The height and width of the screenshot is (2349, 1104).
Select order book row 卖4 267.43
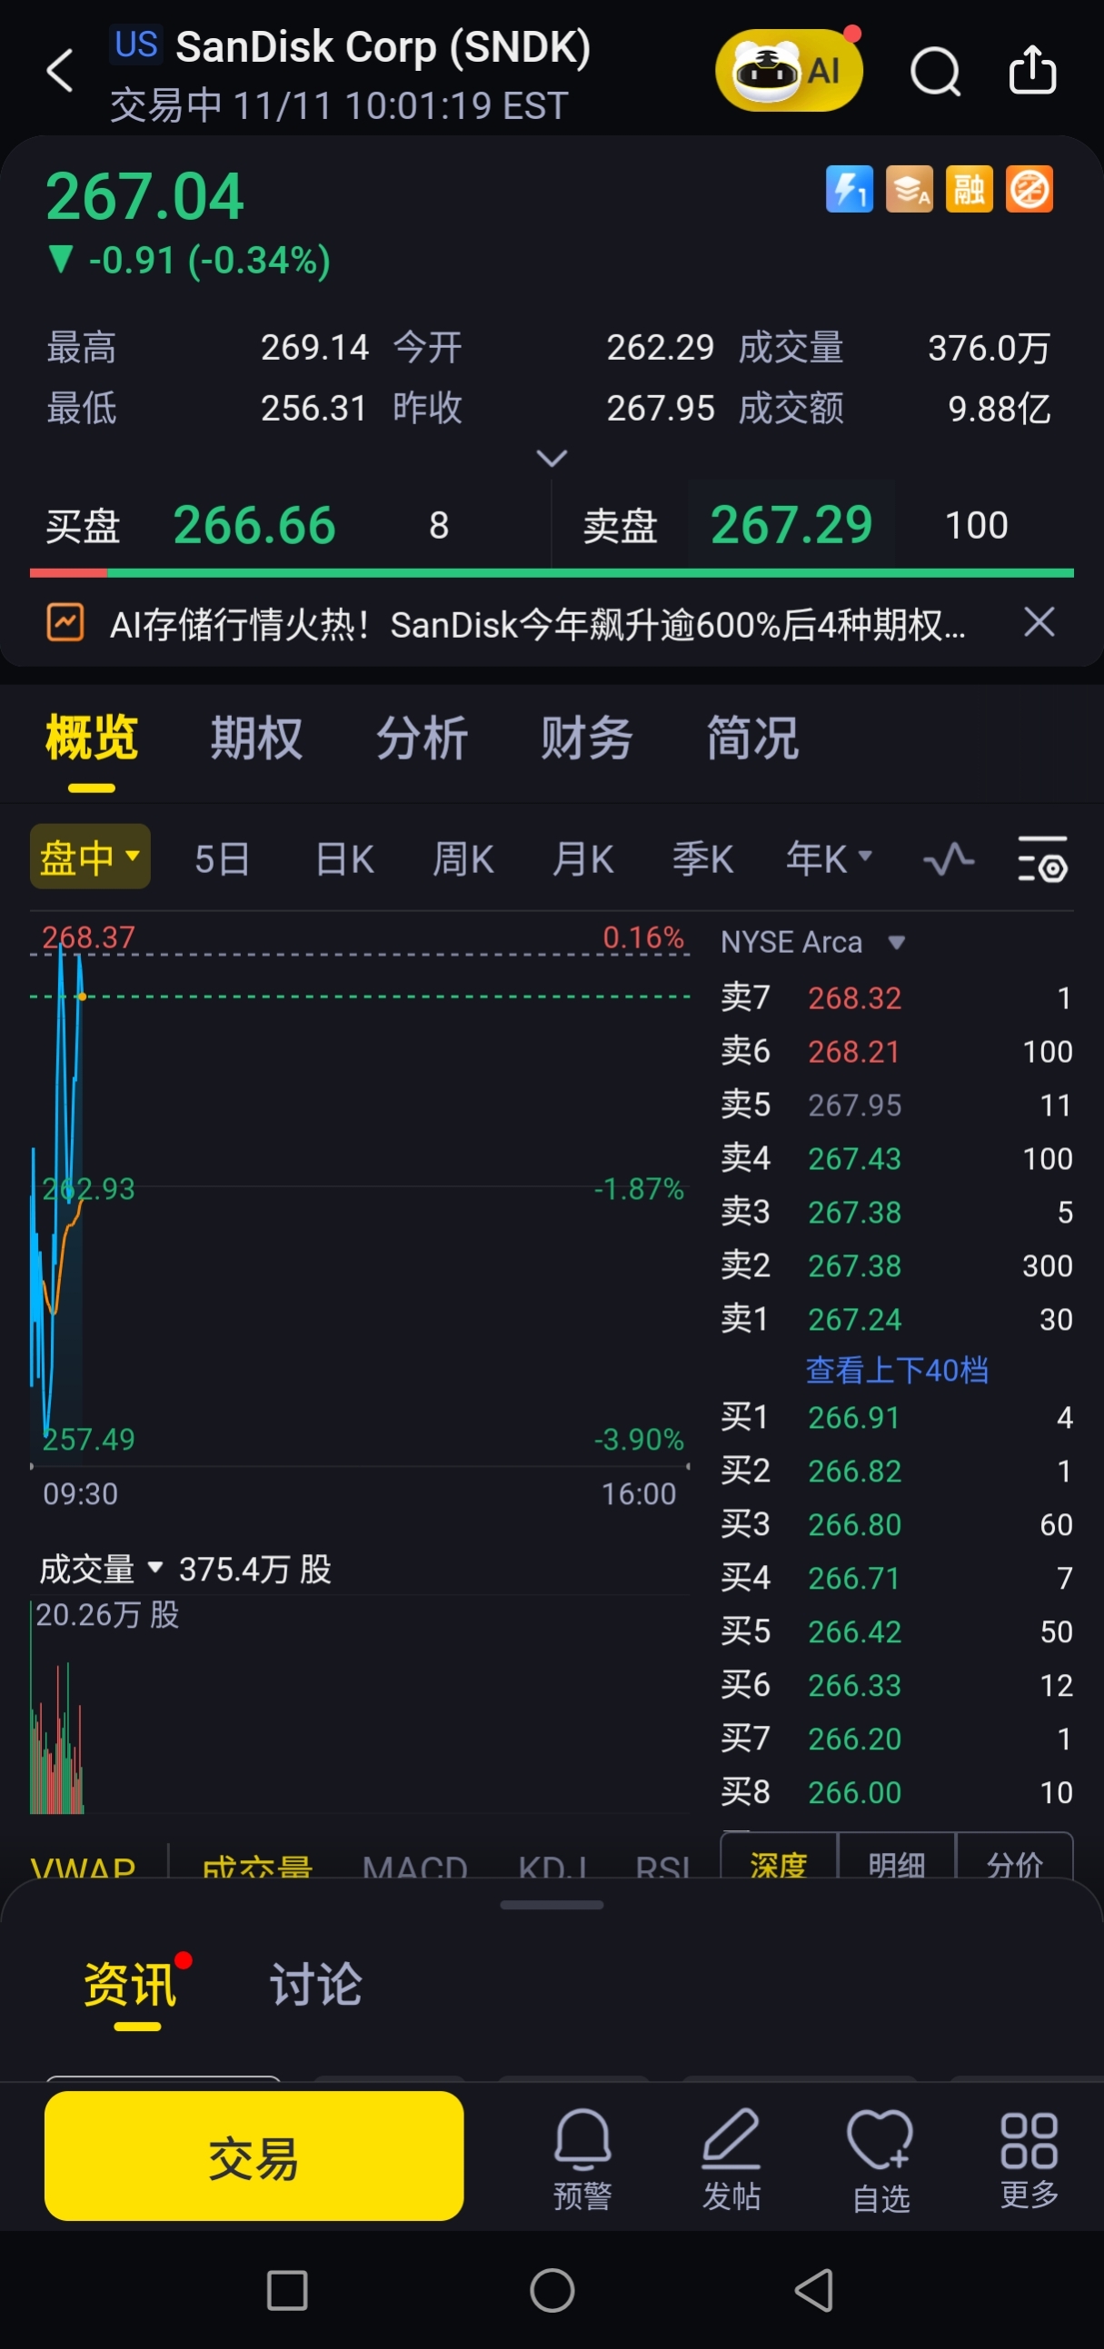(x=896, y=1158)
